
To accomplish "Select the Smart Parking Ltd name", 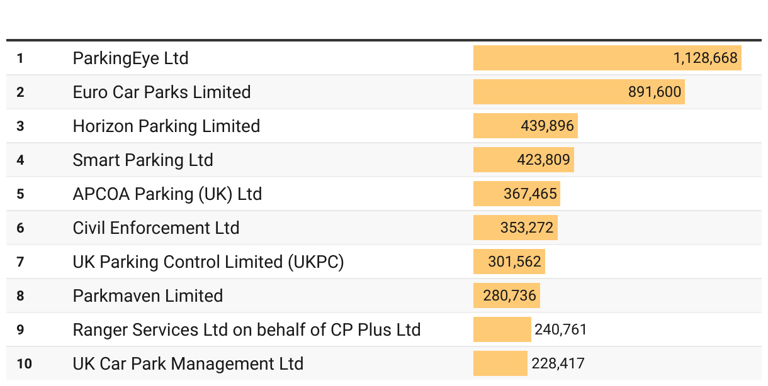I will click(x=143, y=160).
